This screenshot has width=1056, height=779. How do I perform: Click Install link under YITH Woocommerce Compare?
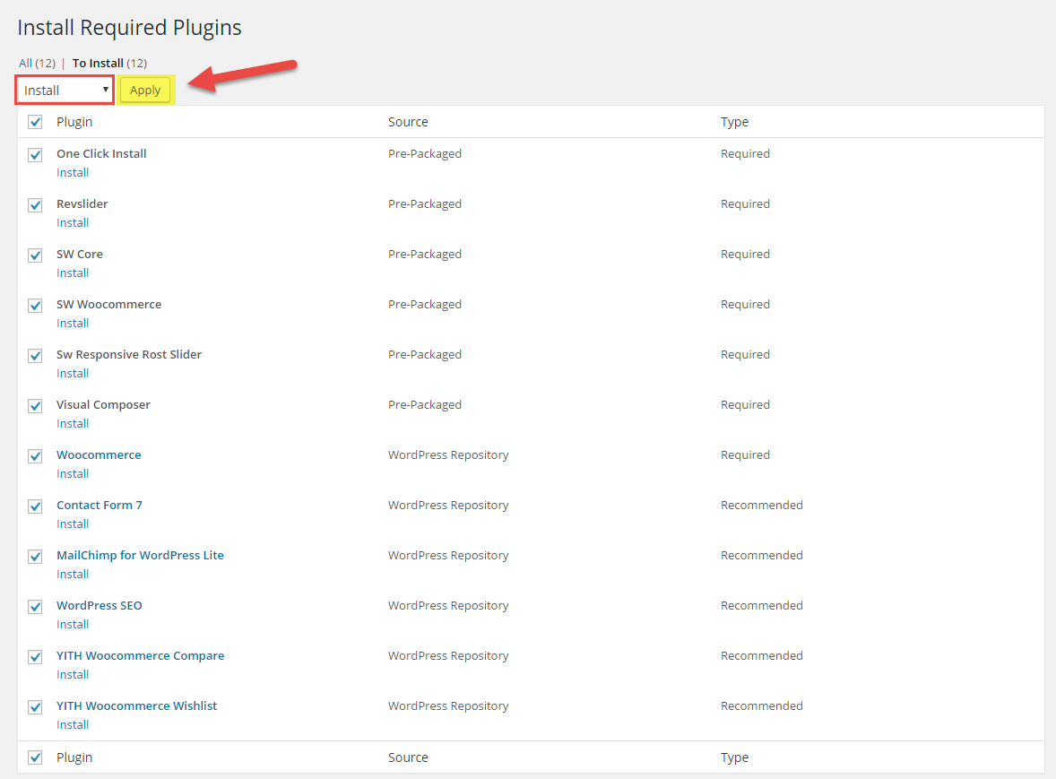73,675
